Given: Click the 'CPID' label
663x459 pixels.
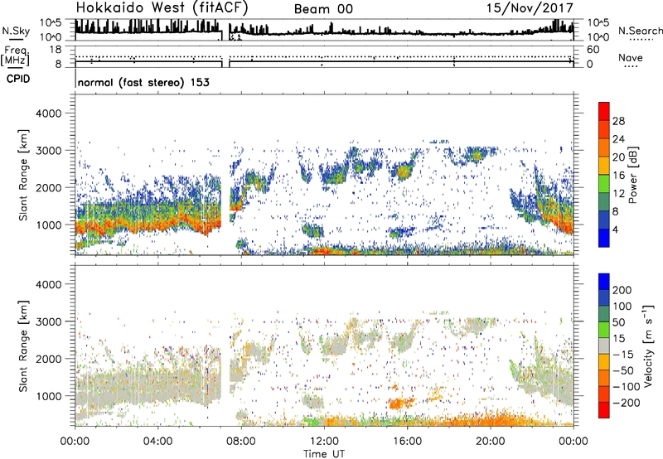Looking at the screenshot, I should (18, 79).
